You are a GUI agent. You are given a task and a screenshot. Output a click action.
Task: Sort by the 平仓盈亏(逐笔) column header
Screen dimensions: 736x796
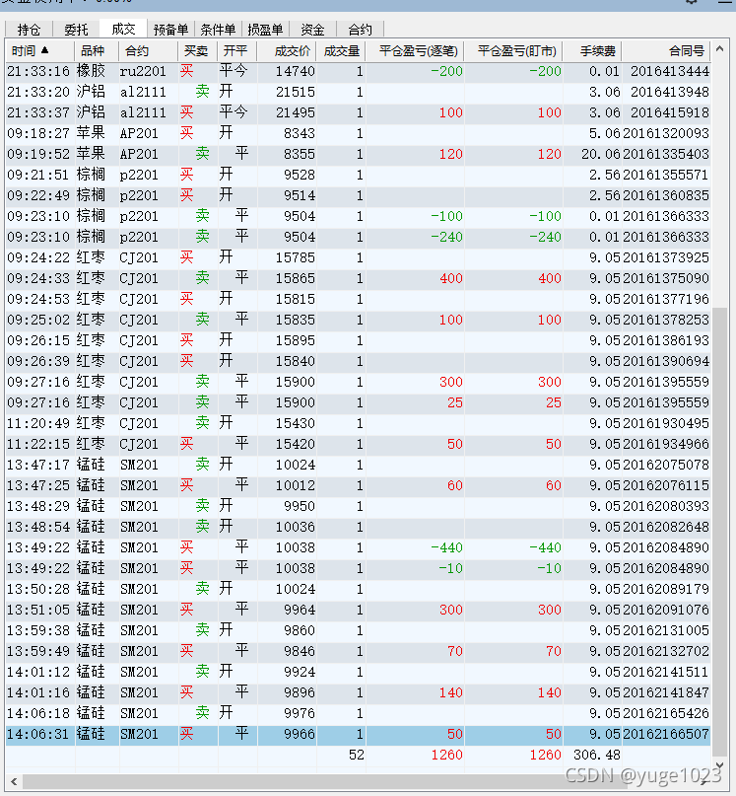coord(415,50)
